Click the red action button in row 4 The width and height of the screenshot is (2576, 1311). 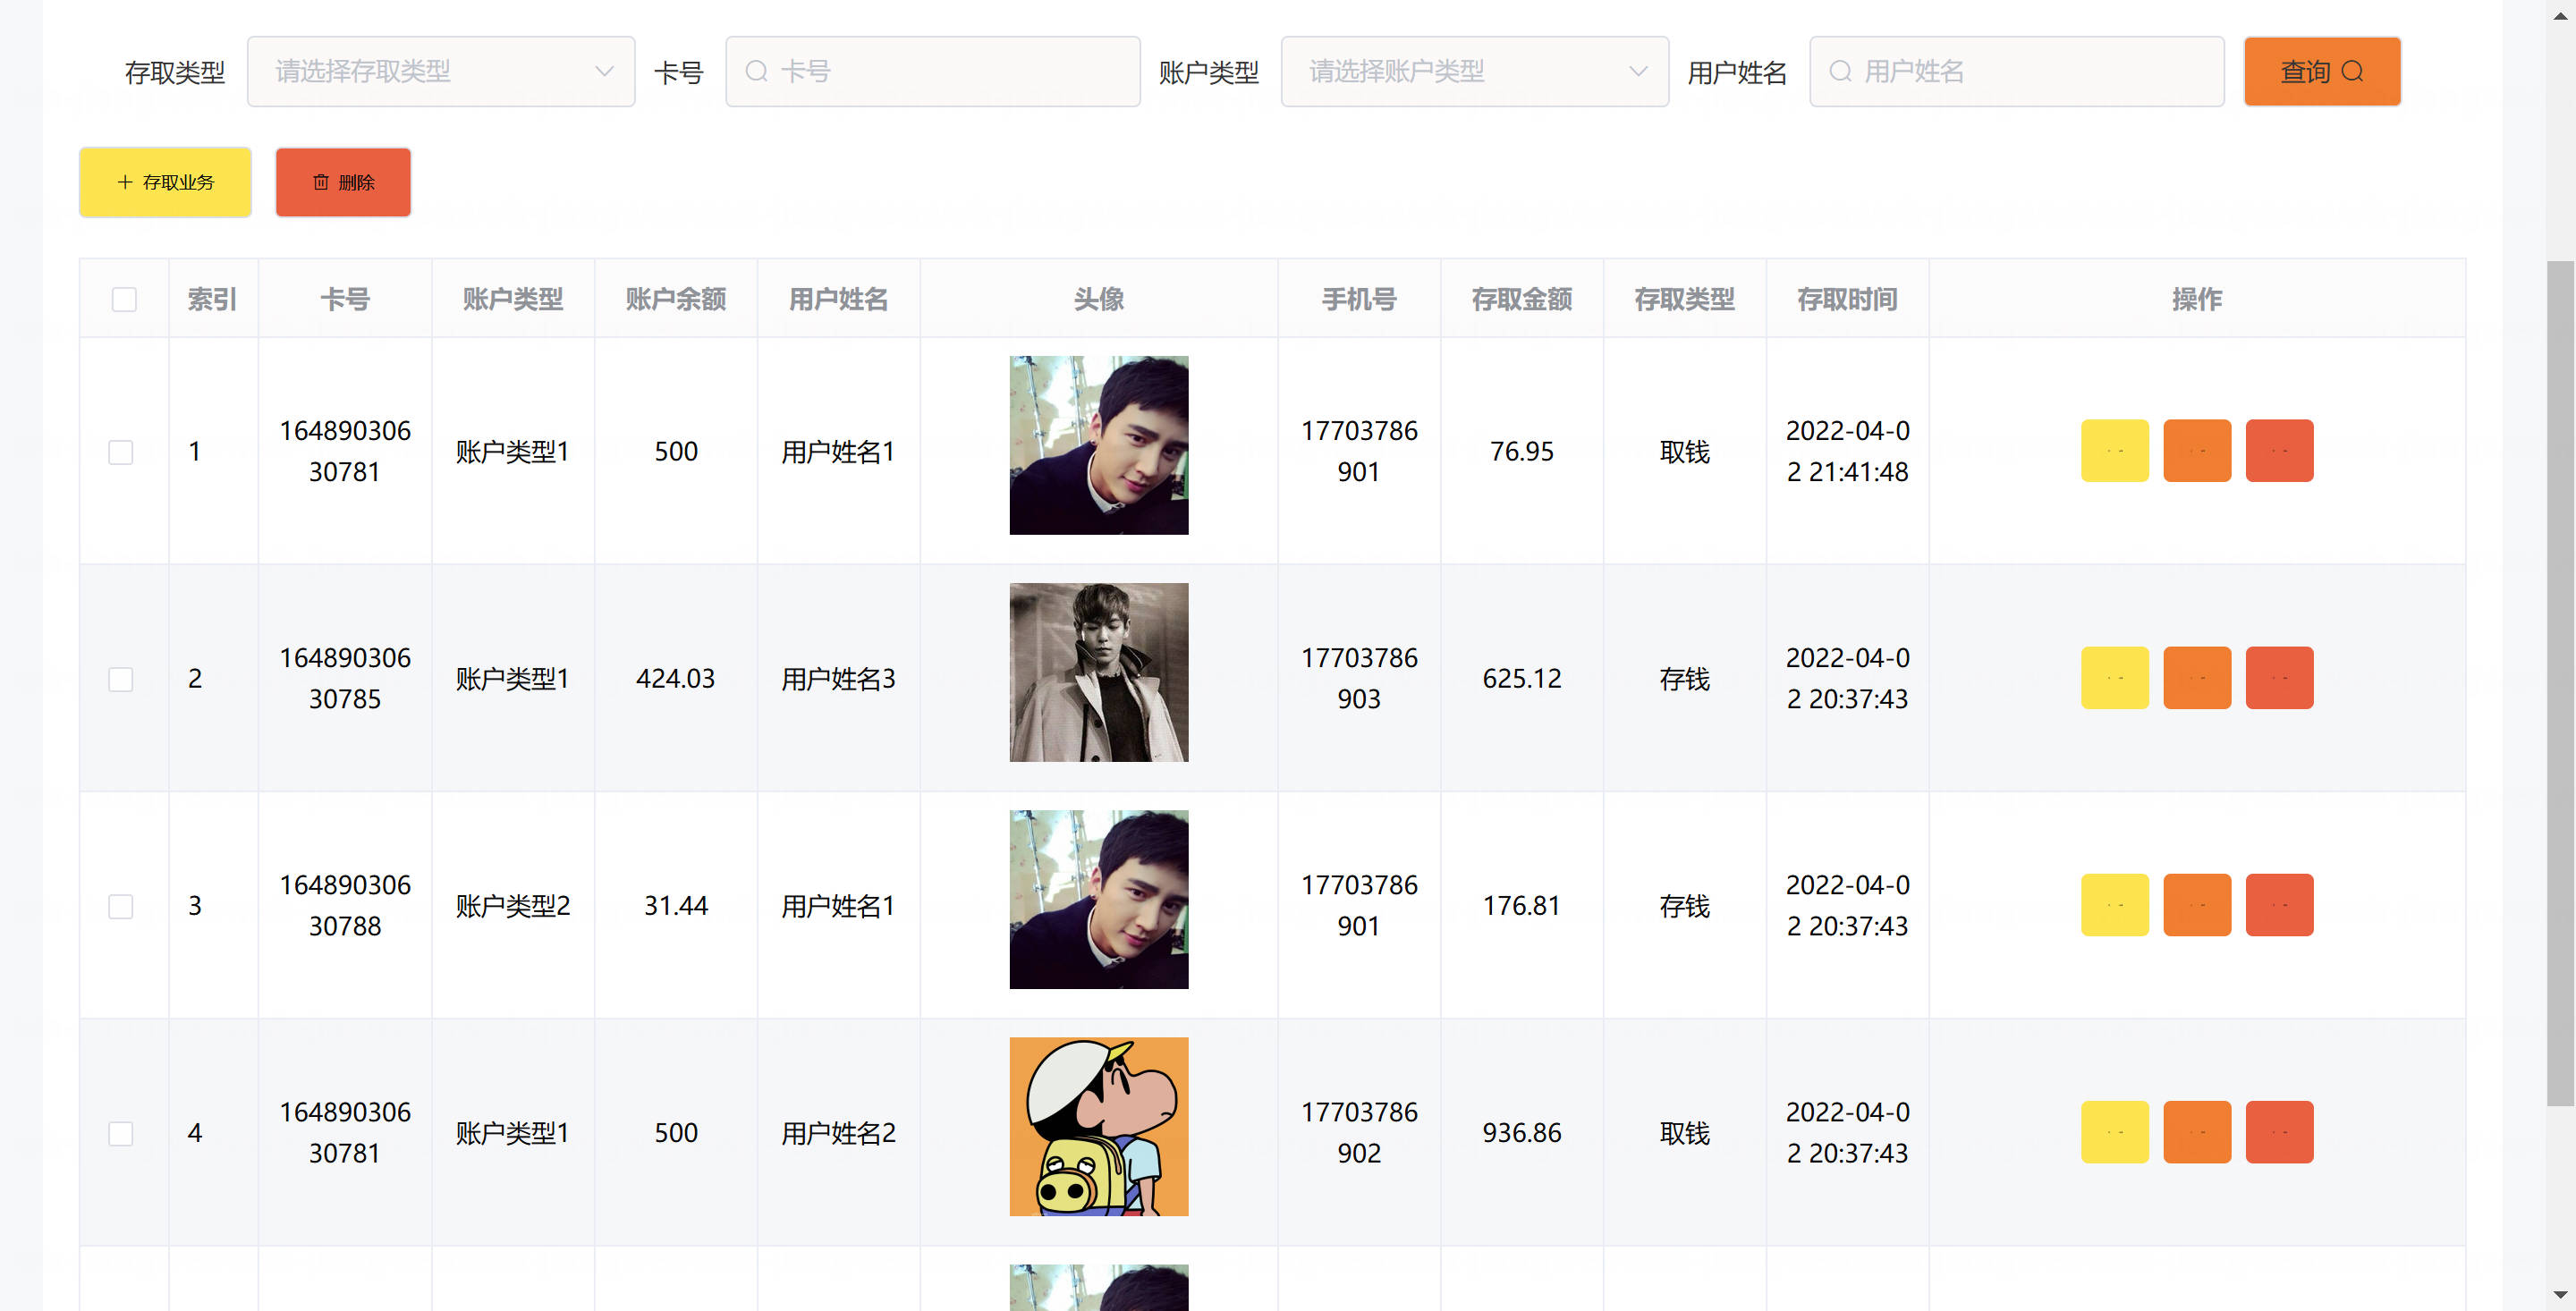click(2278, 1132)
